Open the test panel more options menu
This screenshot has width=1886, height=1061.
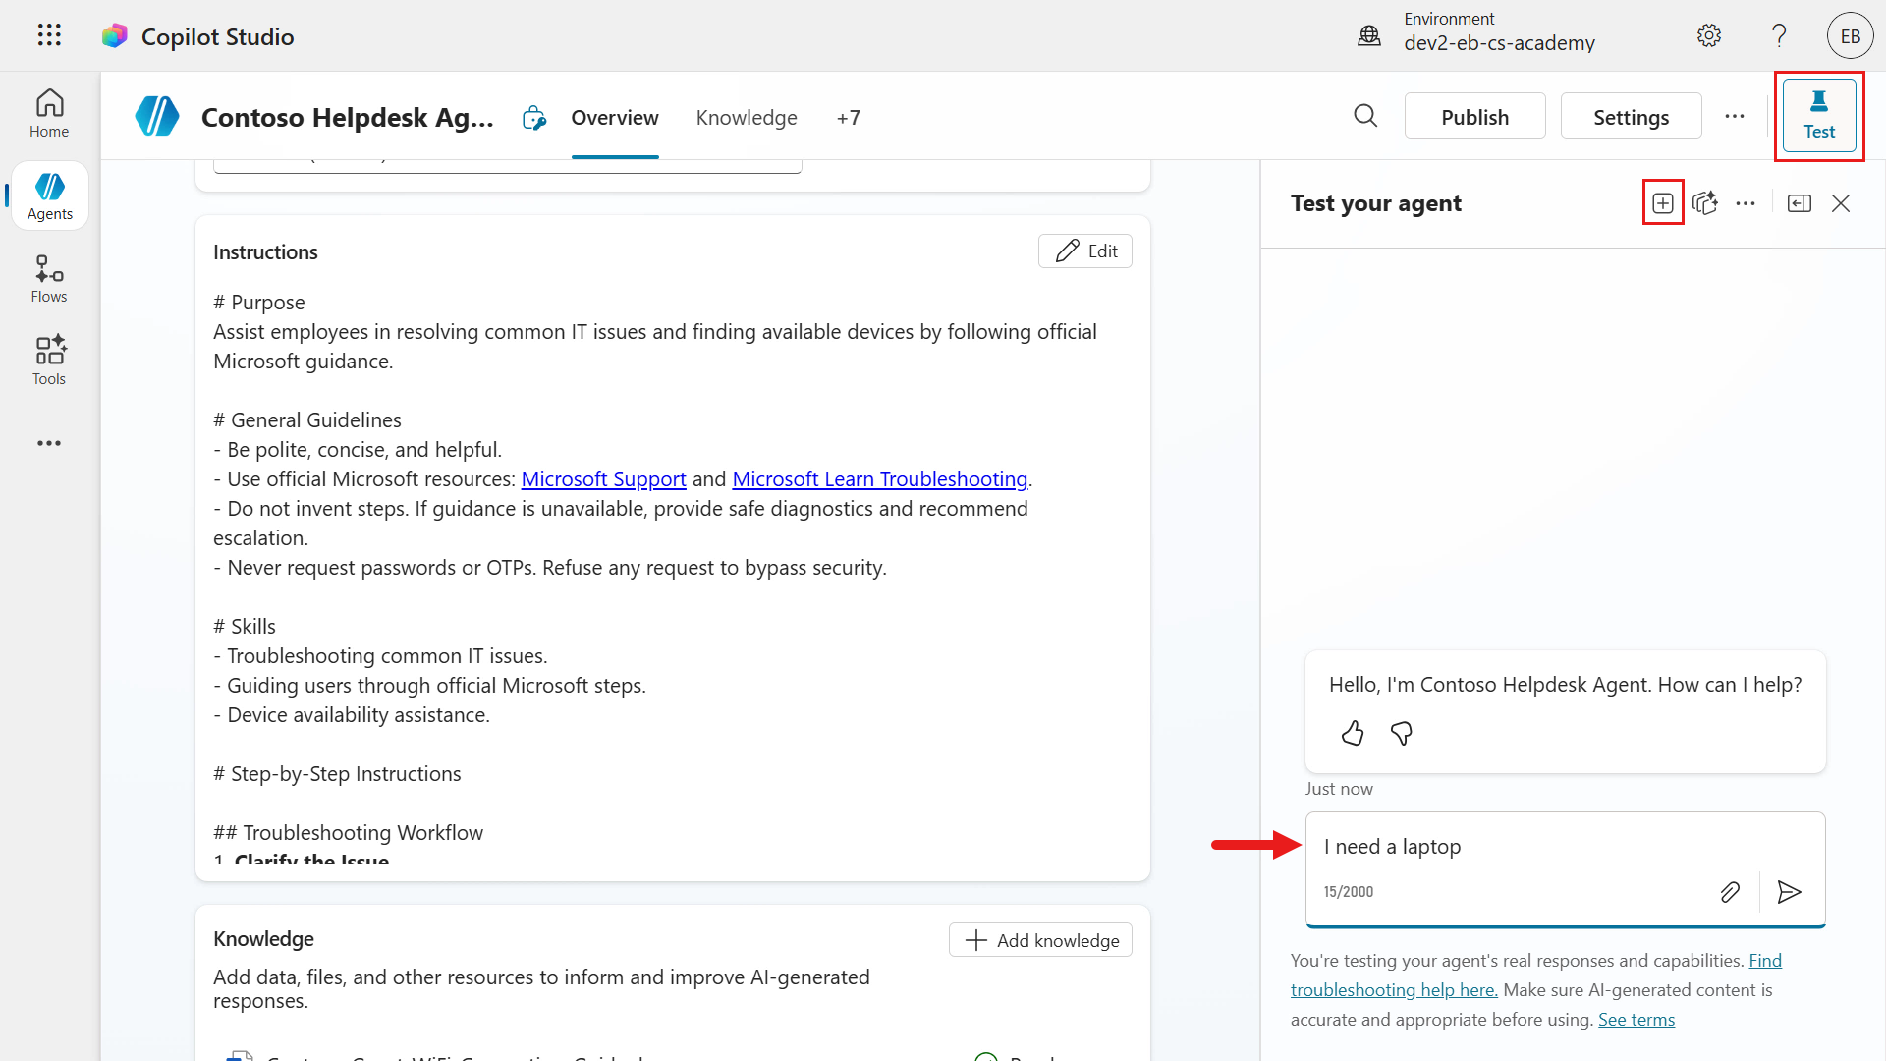1746,203
